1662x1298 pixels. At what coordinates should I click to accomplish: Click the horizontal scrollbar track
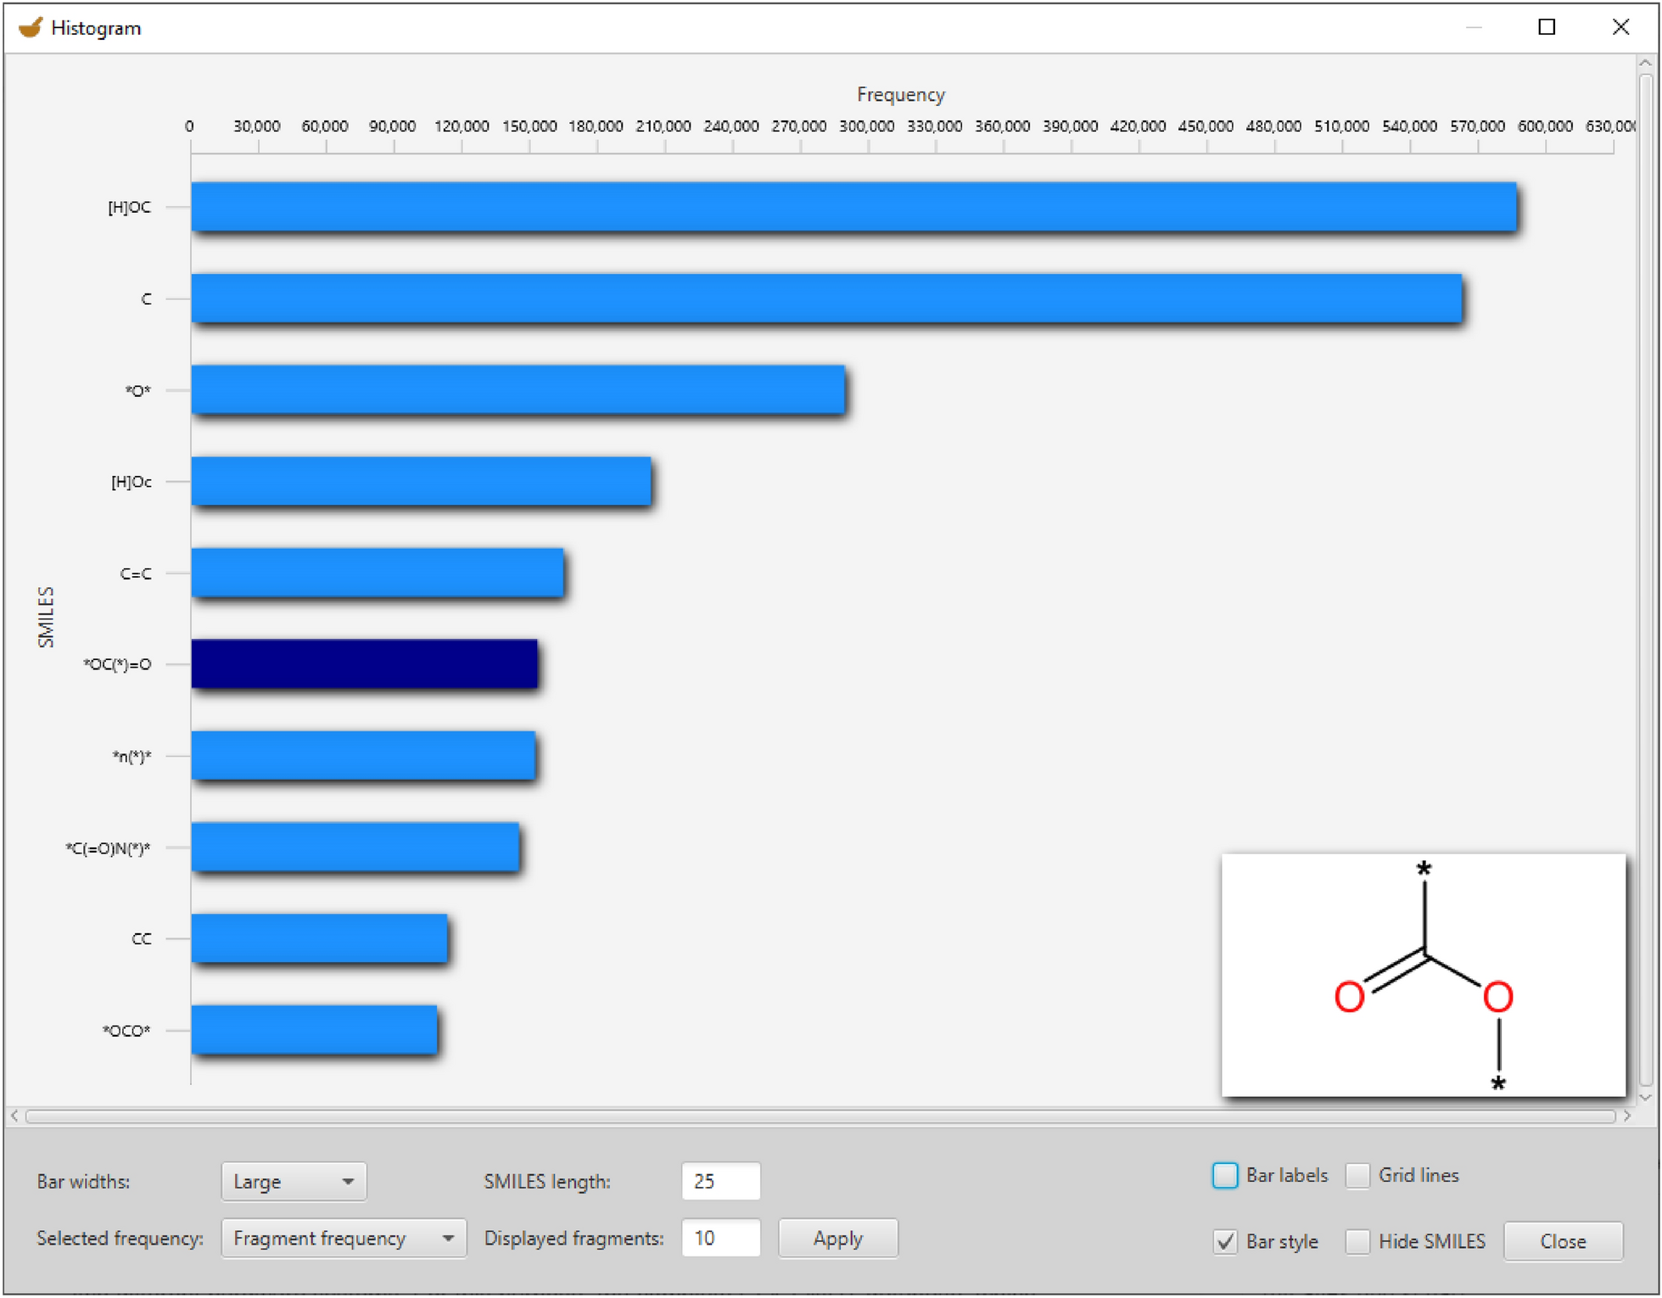[820, 1116]
